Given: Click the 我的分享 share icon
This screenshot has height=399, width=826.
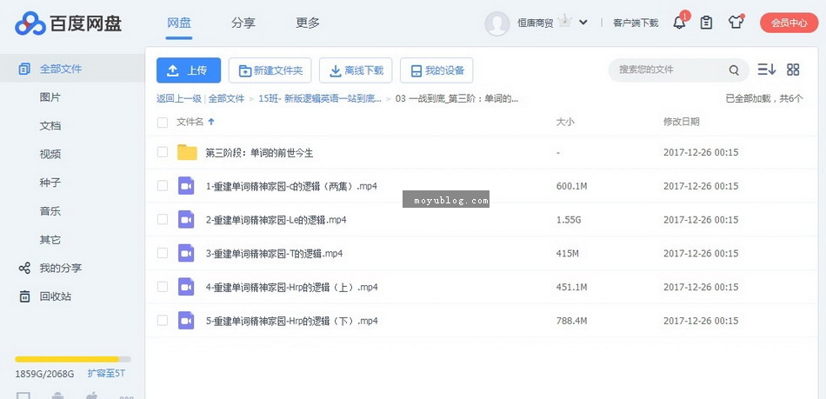Looking at the screenshot, I should [x=24, y=268].
